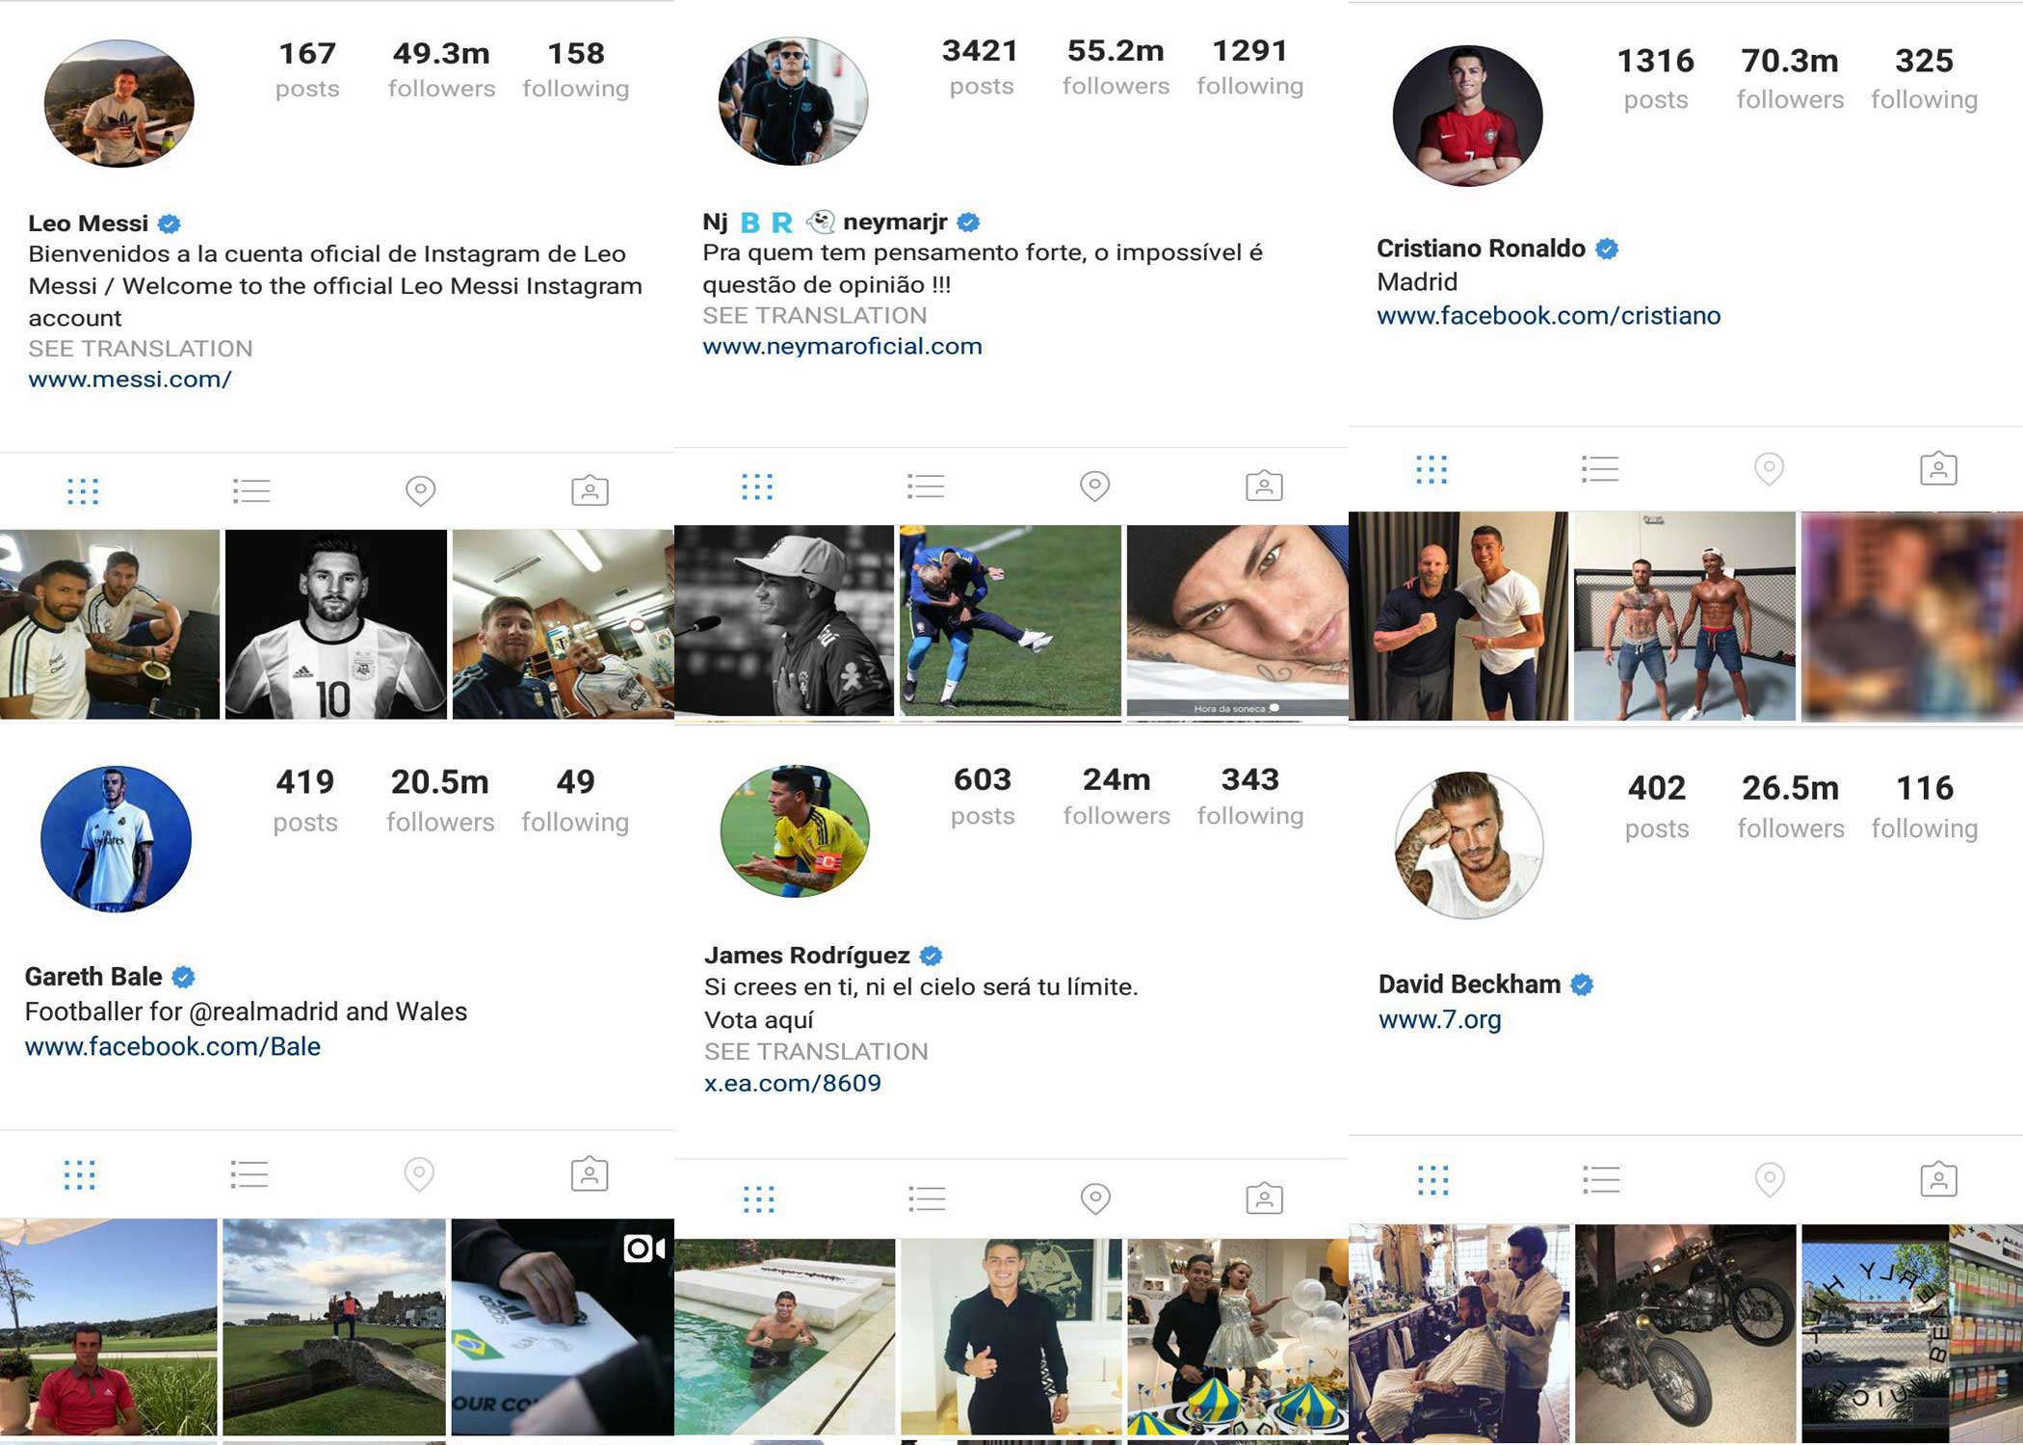This screenshot has height=1445, width=2023.
Task: See translation of Leo Messi's bio
Action: tap(141, 349)
